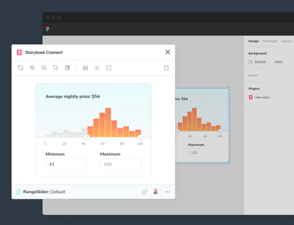
Task: Switch to the Prototype tab
Action: click(270, 41)
